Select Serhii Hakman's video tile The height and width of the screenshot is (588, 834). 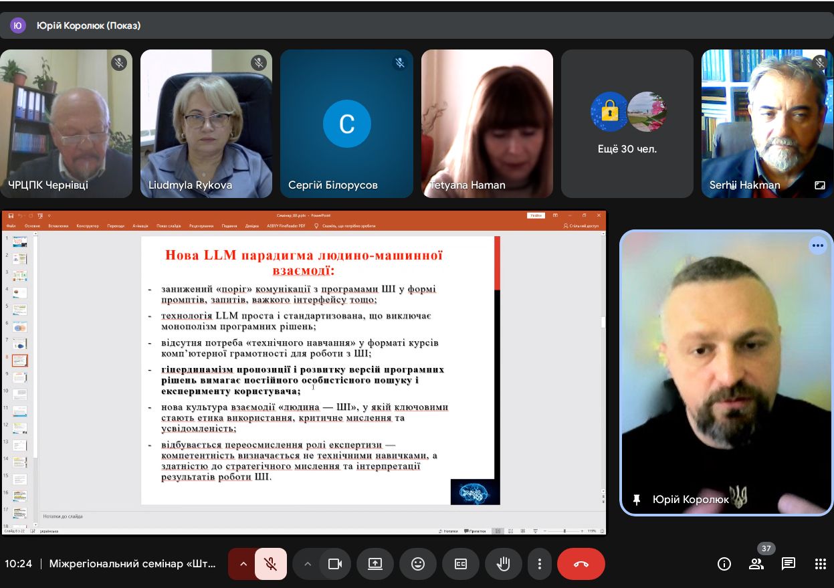[766, 124]
